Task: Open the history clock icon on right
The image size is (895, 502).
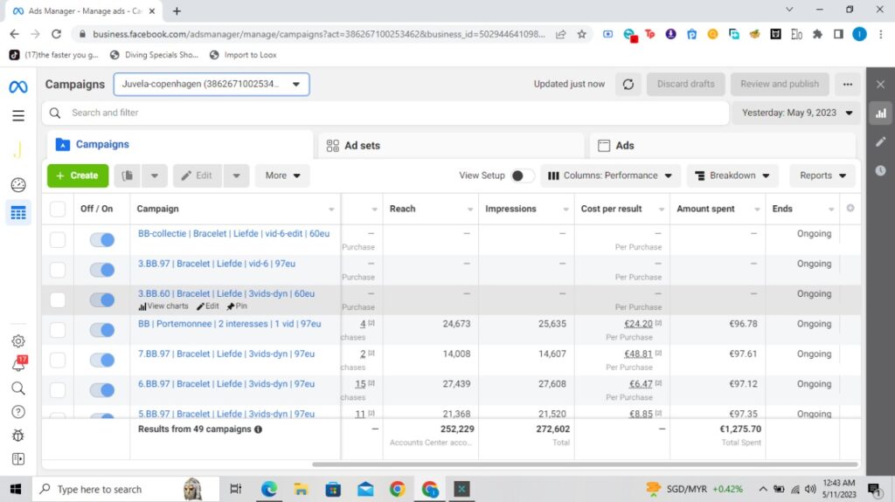Action: (x=881, y=170)
